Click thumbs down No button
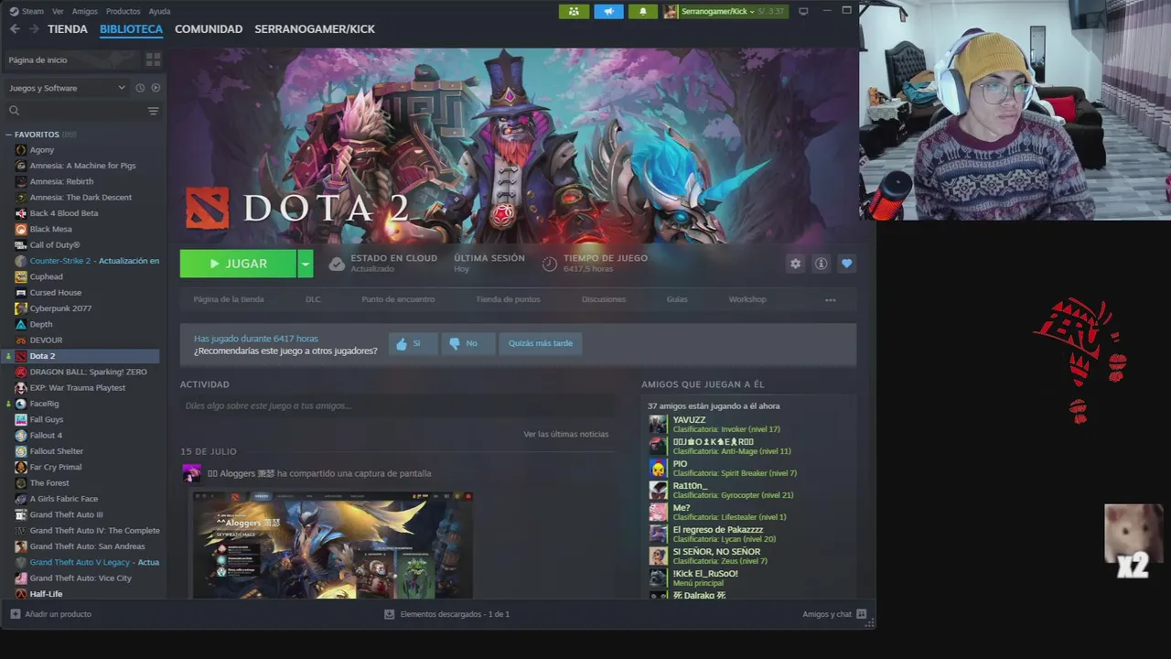Viewport: 1171px width, 659px height. pyautogui.click(x=467, y=343)
